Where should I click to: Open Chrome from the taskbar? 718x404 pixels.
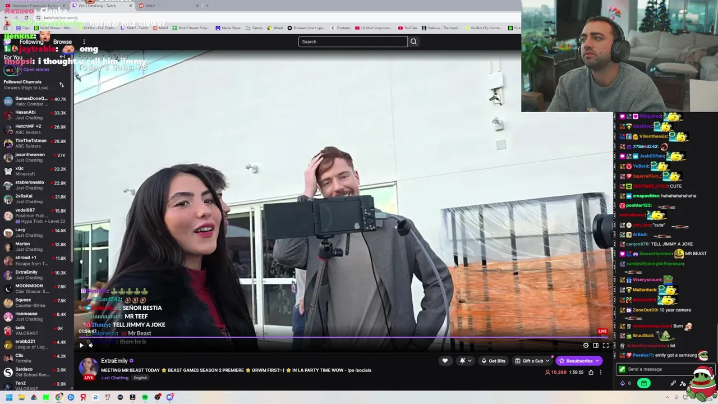pyautogui.click(x=59, y=397)
